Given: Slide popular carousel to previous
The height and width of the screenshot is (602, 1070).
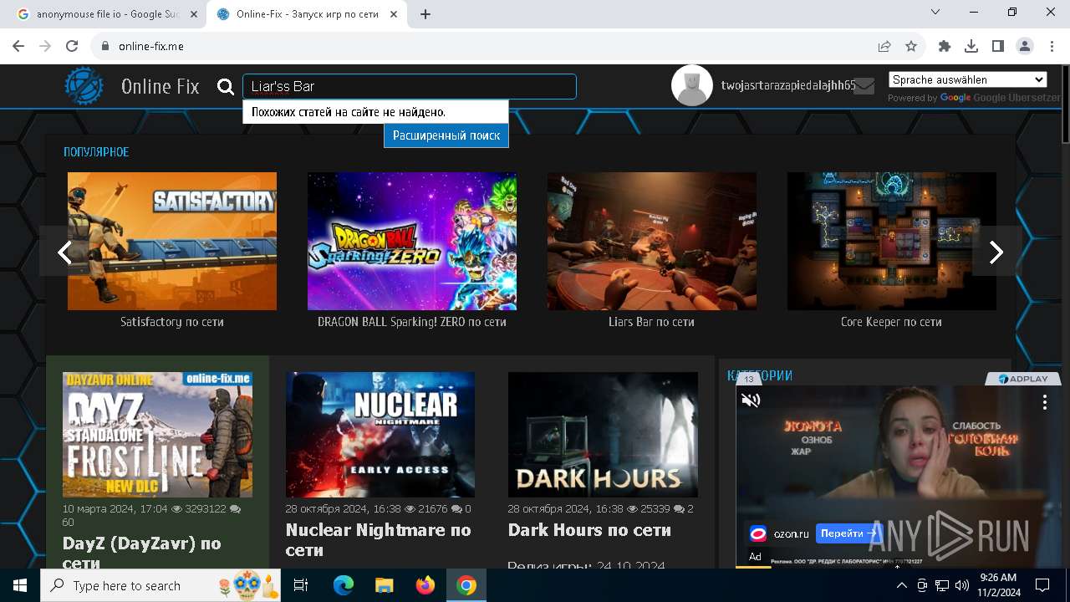Looking at the screenshot, I should [64, 252].
